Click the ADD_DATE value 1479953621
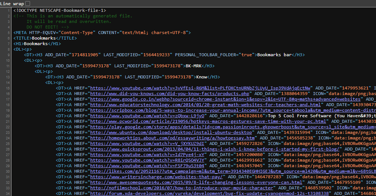The image size is (376, 196). (x=355, y=88)
